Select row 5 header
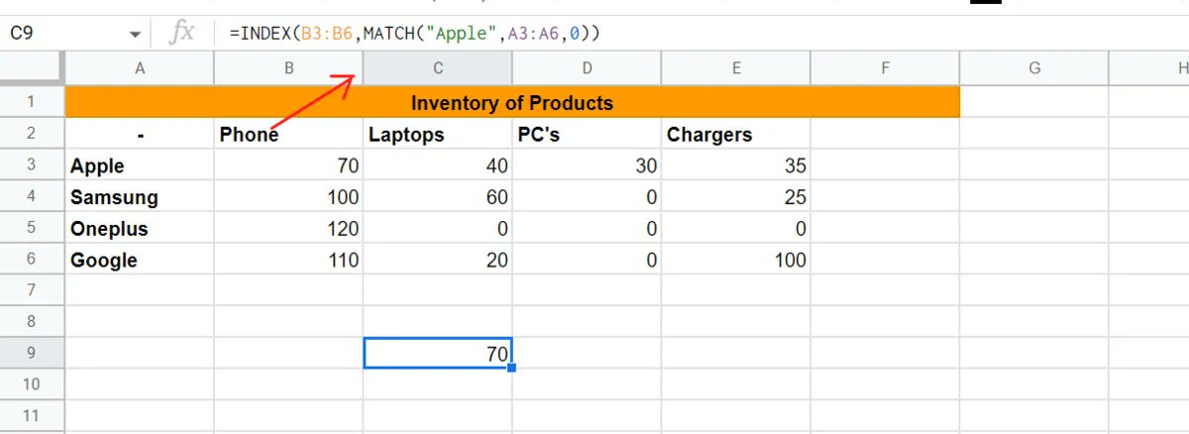1189x434 pixels. (x=31, y=228)
